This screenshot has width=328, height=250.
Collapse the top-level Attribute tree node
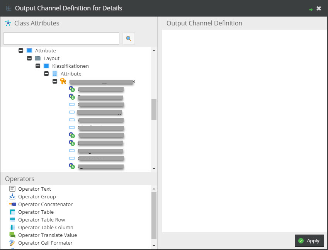click(21, 50)
